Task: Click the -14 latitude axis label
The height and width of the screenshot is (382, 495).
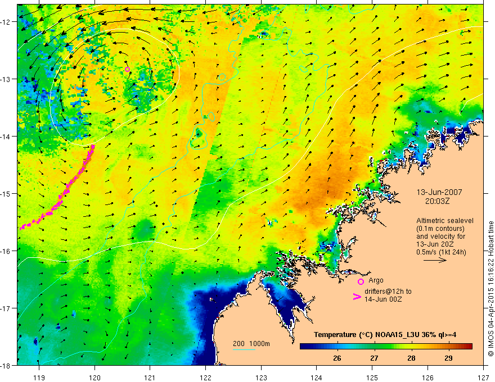Action: coord(6,137)
